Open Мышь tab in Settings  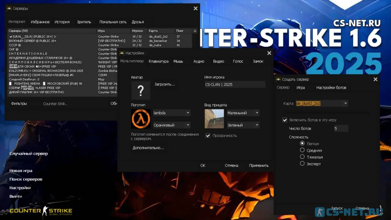click(178, 61)
